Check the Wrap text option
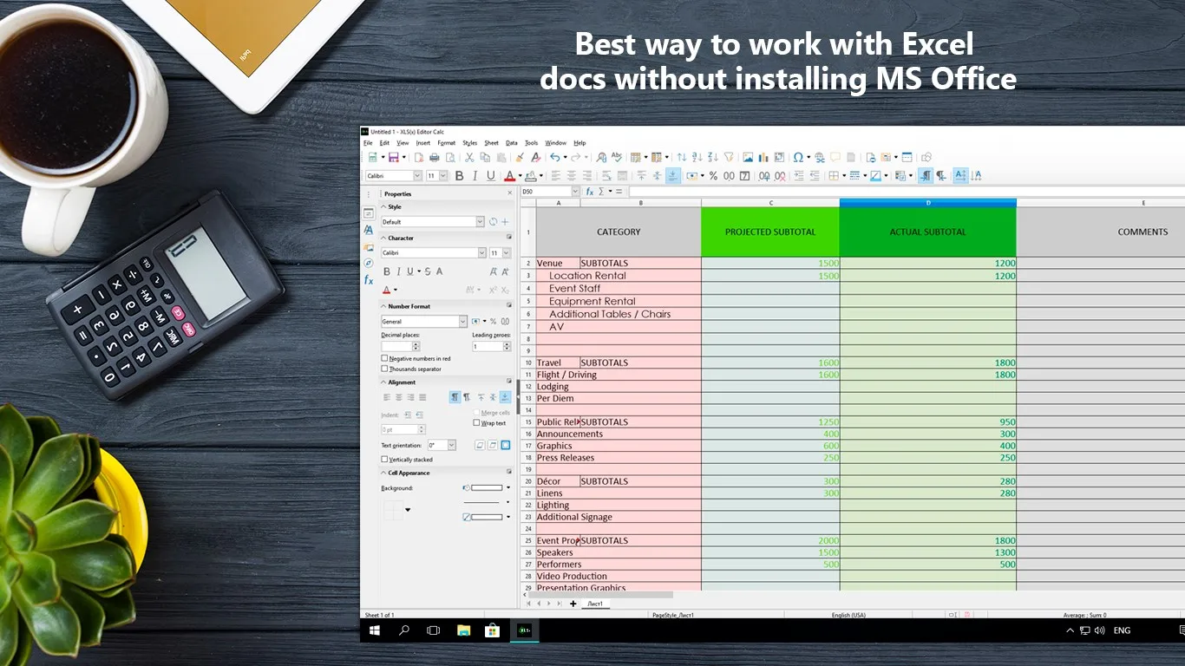 (476, 423)
